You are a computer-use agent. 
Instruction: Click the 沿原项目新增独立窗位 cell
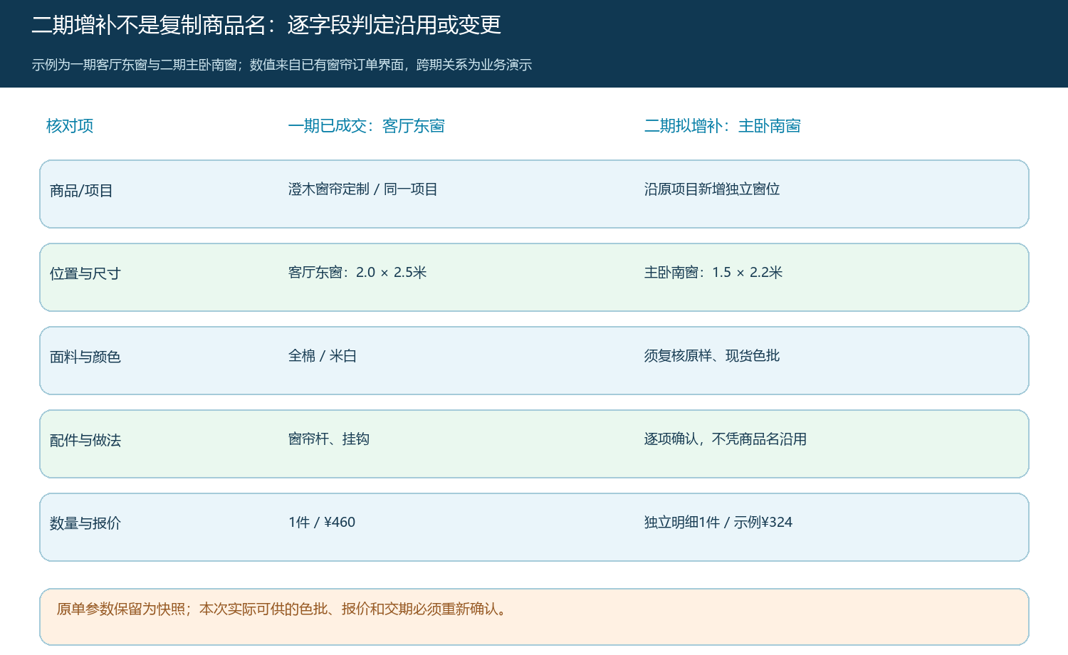point(712,189)
